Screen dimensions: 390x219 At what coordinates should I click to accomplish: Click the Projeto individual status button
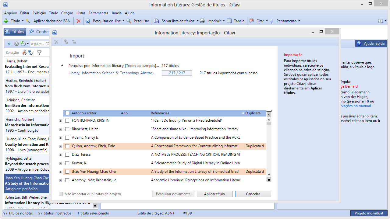(x=369, y=213)
